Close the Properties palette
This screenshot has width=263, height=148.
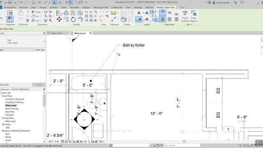[44, 33]
